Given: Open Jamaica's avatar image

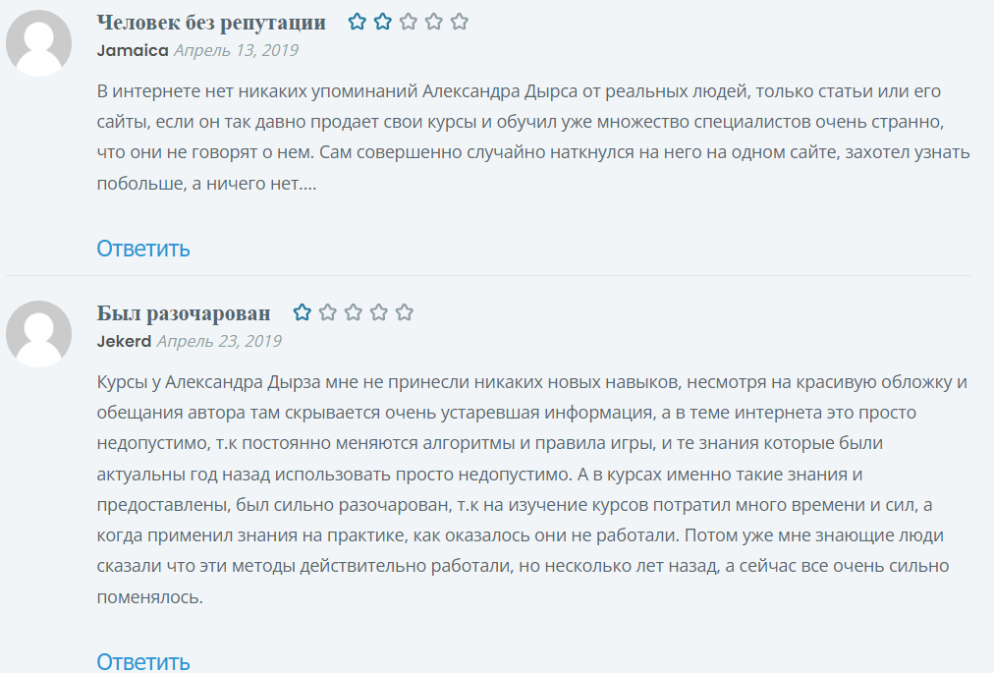Looking at the screenshot, I should click(x=38, y=43).
